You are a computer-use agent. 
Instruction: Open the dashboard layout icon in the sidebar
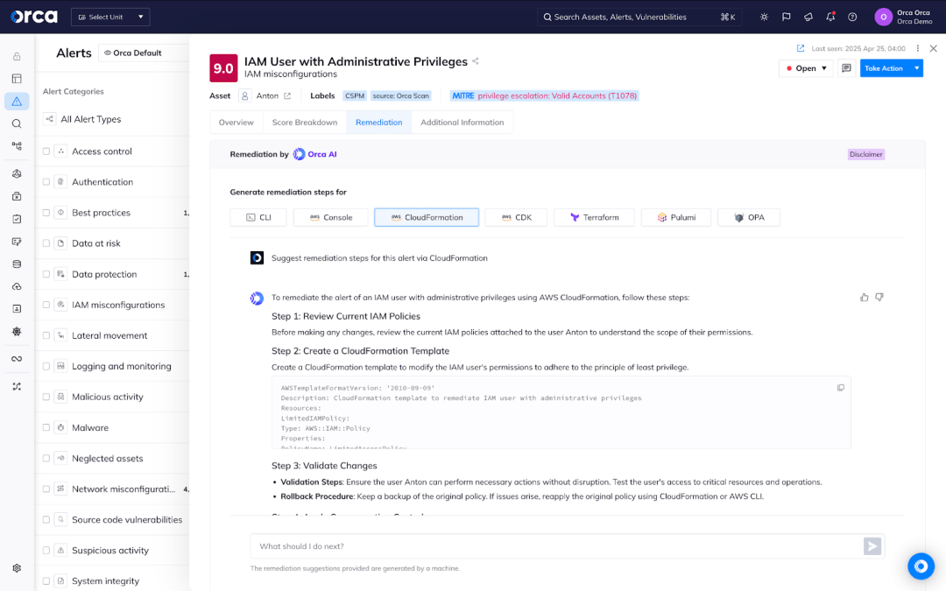point(17,79)
